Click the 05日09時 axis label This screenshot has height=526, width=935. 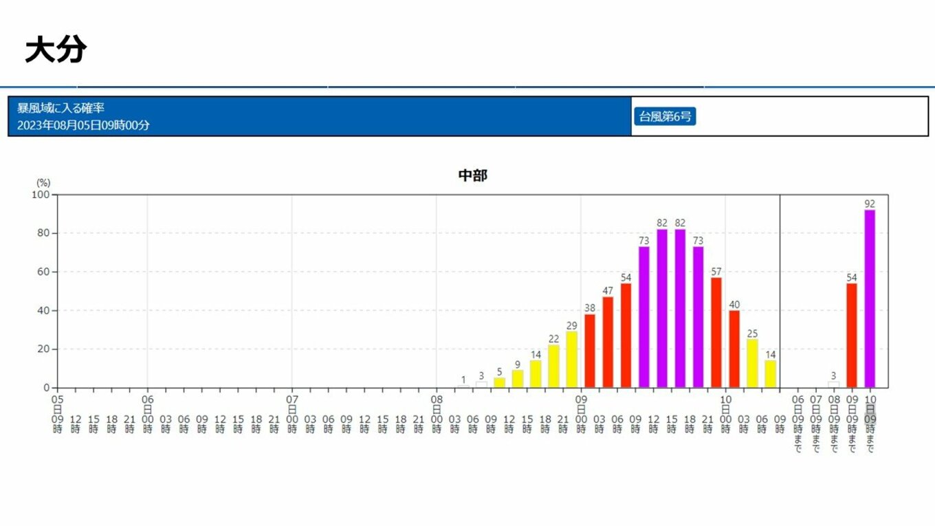pos(58,413)
